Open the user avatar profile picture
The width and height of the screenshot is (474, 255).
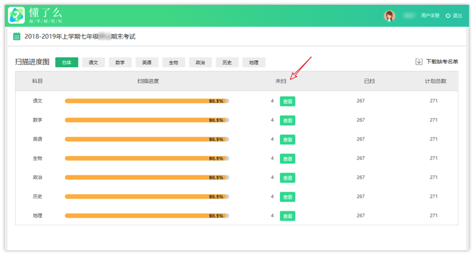tap(389, 16)
